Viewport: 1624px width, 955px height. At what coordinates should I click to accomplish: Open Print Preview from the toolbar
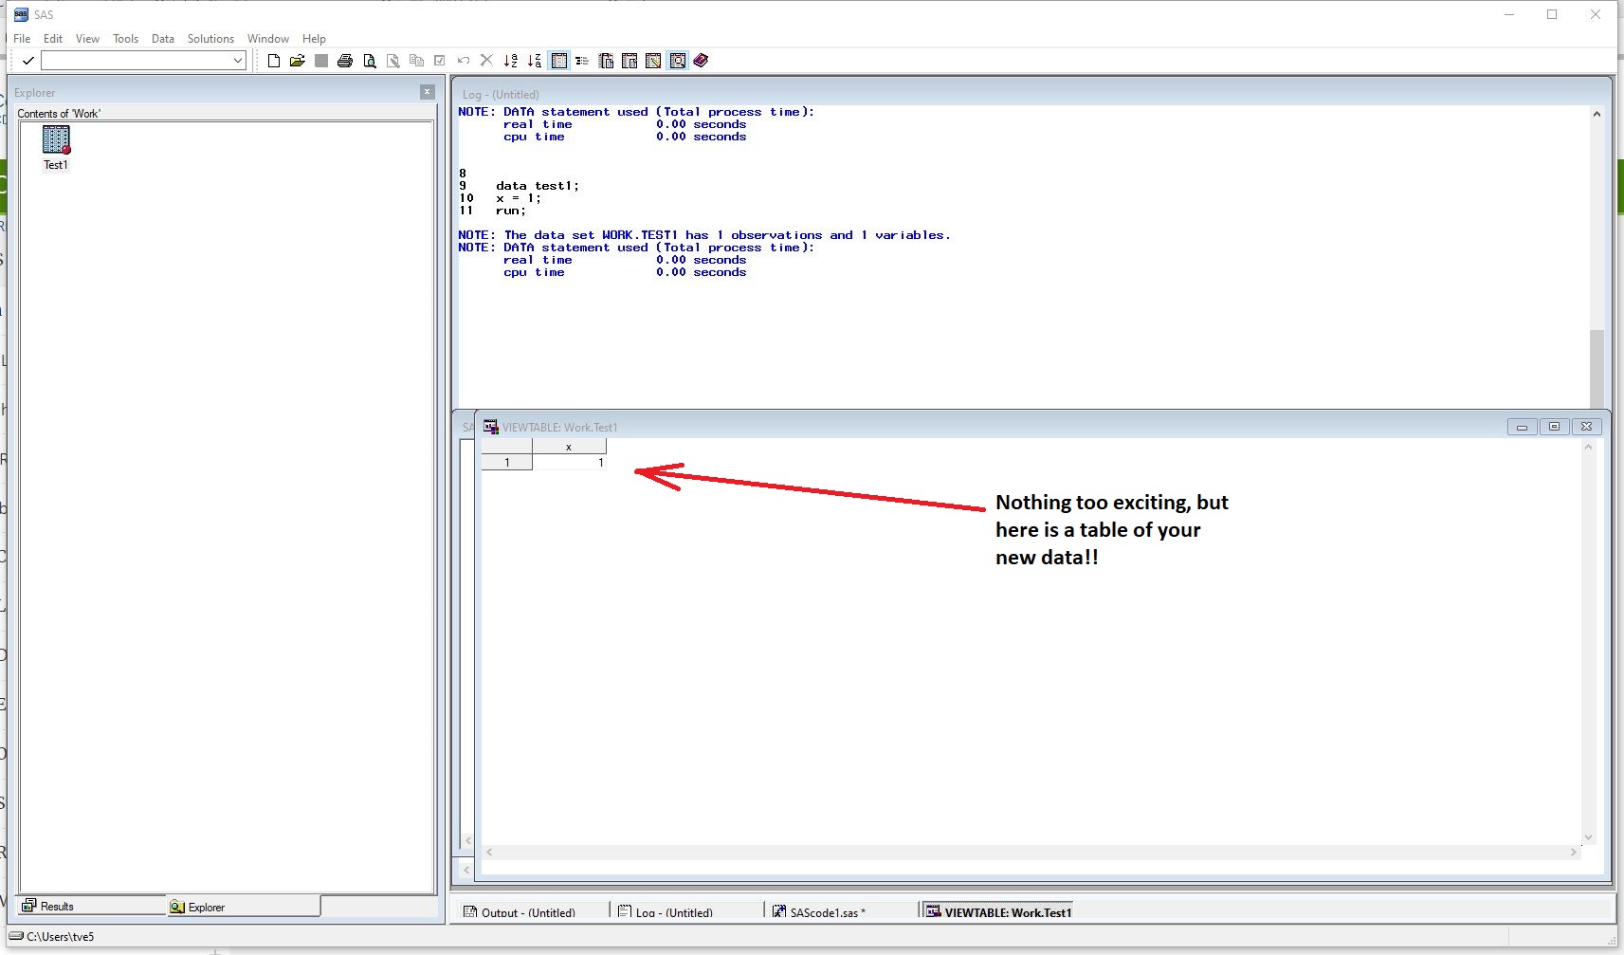pyautogui.click(x=370, y=61)
